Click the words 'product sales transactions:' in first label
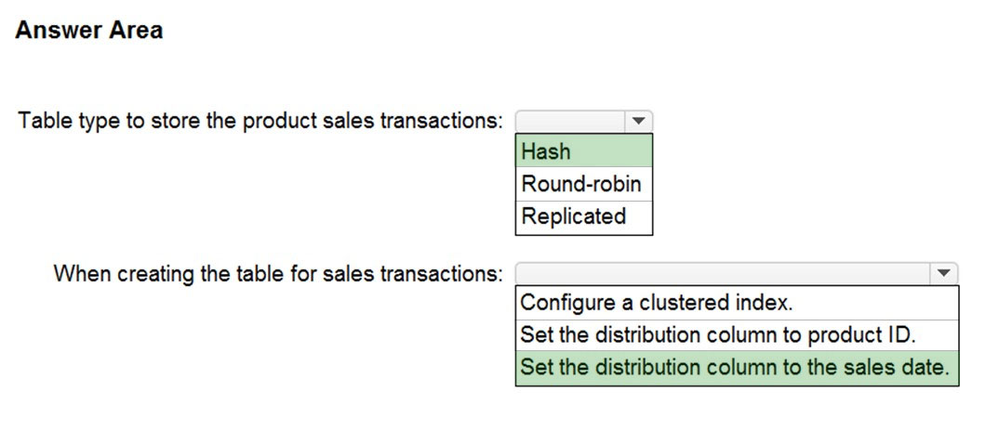The image size is (999, 431). (x=373, y=121)
